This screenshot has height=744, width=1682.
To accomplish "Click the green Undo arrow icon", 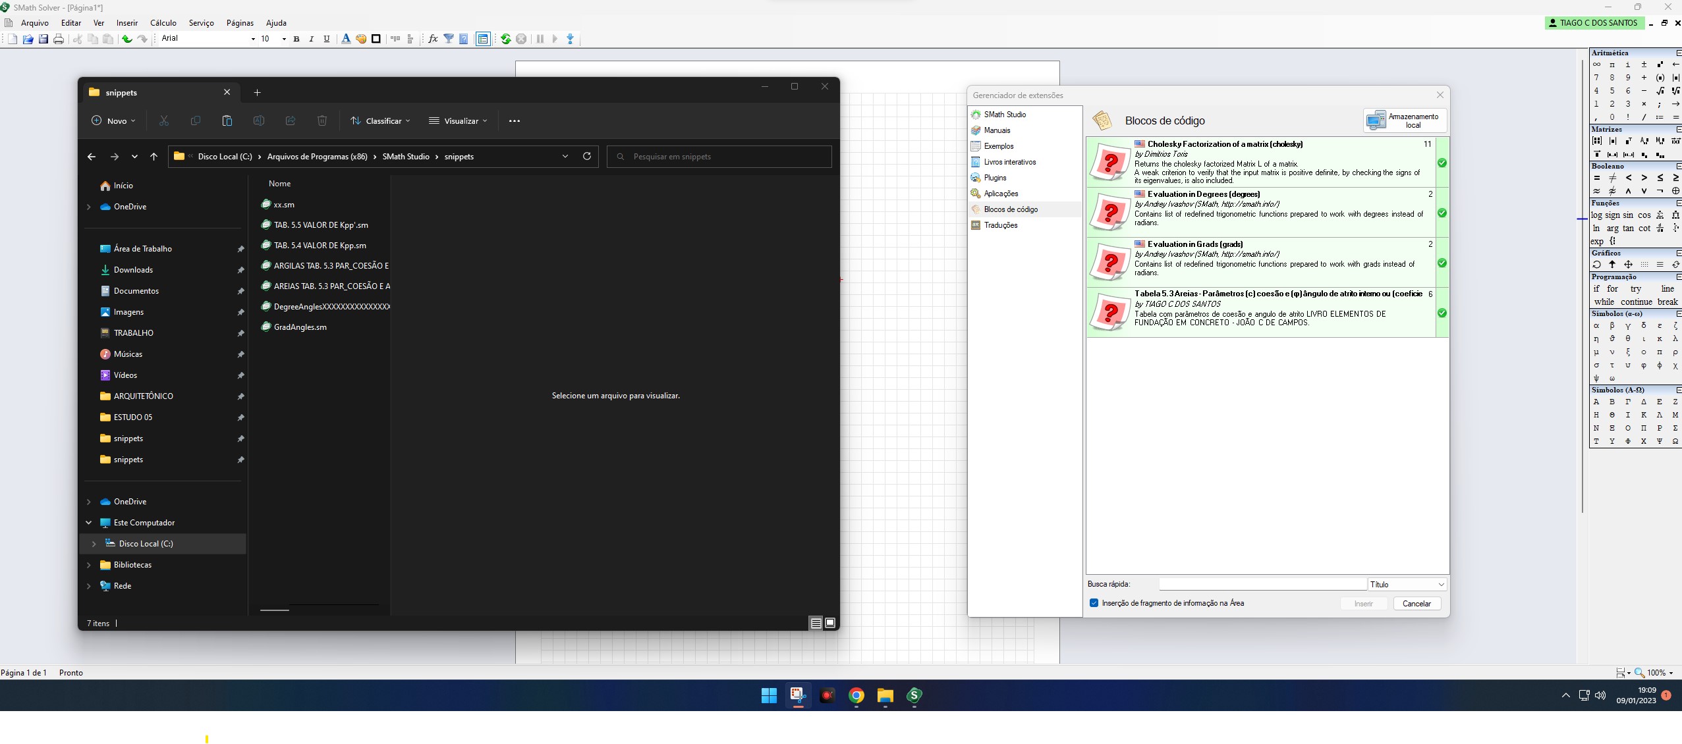I will click(126, 40).
